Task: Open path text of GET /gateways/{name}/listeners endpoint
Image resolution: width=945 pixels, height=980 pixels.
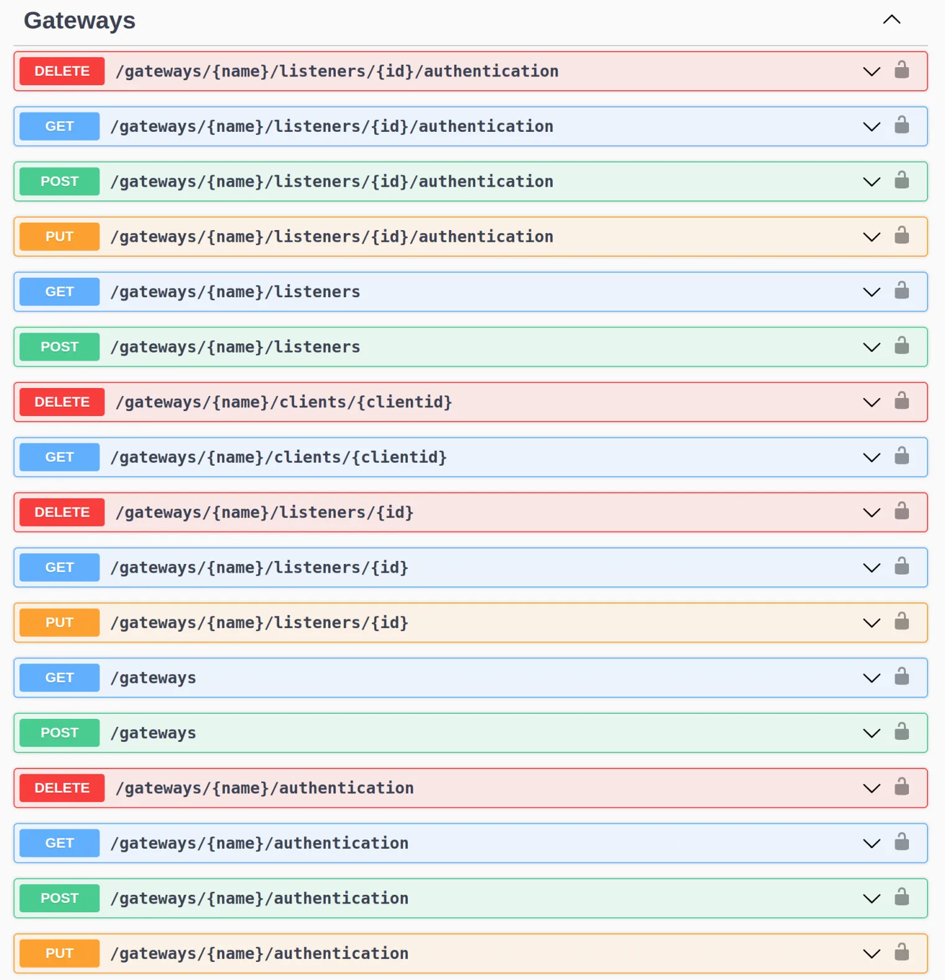Action: click(x=235, y=292)
